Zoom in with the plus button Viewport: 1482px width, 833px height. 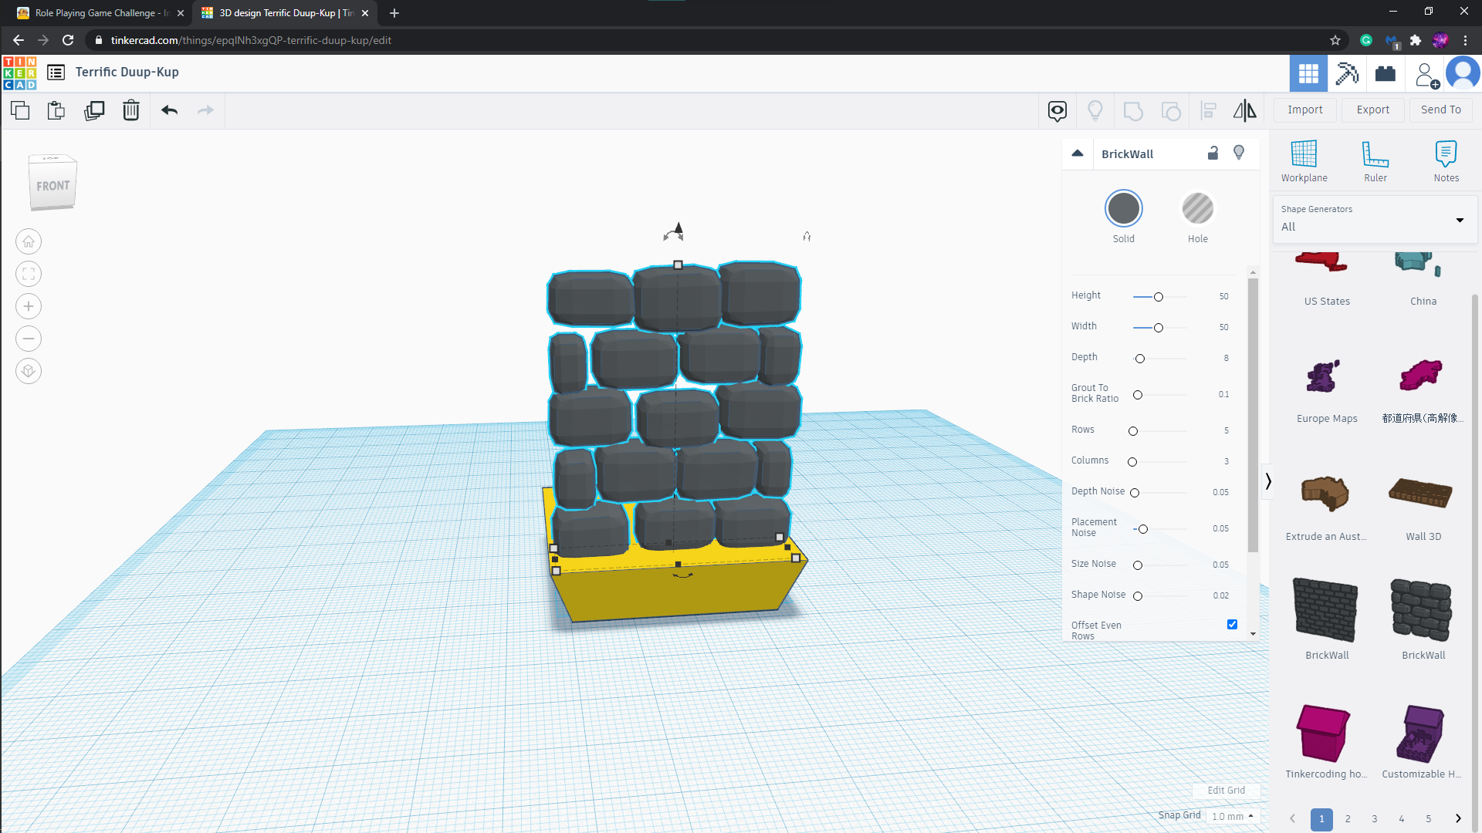click(29, 306)
